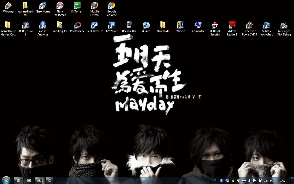Open Subtitle Workshop shortcut

267,29
